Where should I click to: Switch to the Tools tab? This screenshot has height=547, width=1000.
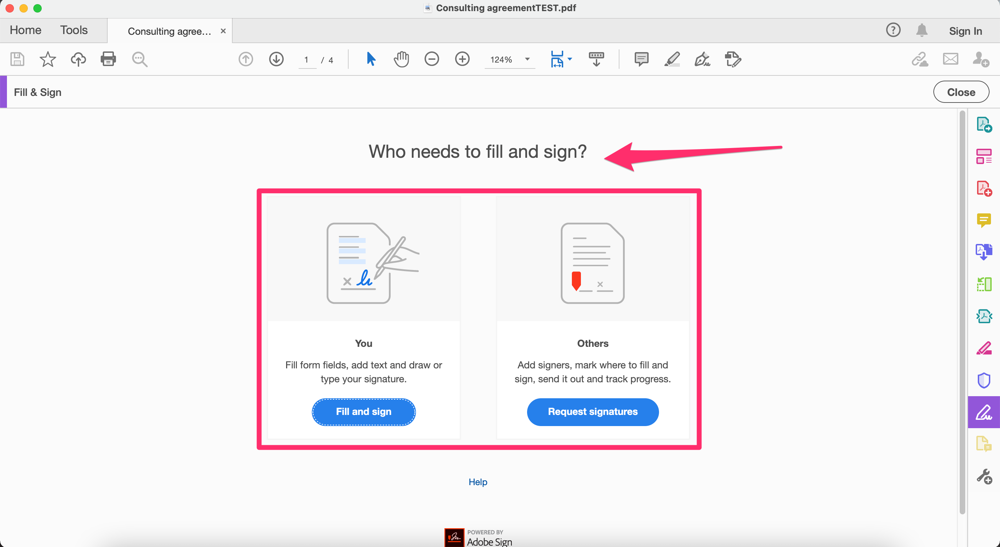tap(74, 30)
